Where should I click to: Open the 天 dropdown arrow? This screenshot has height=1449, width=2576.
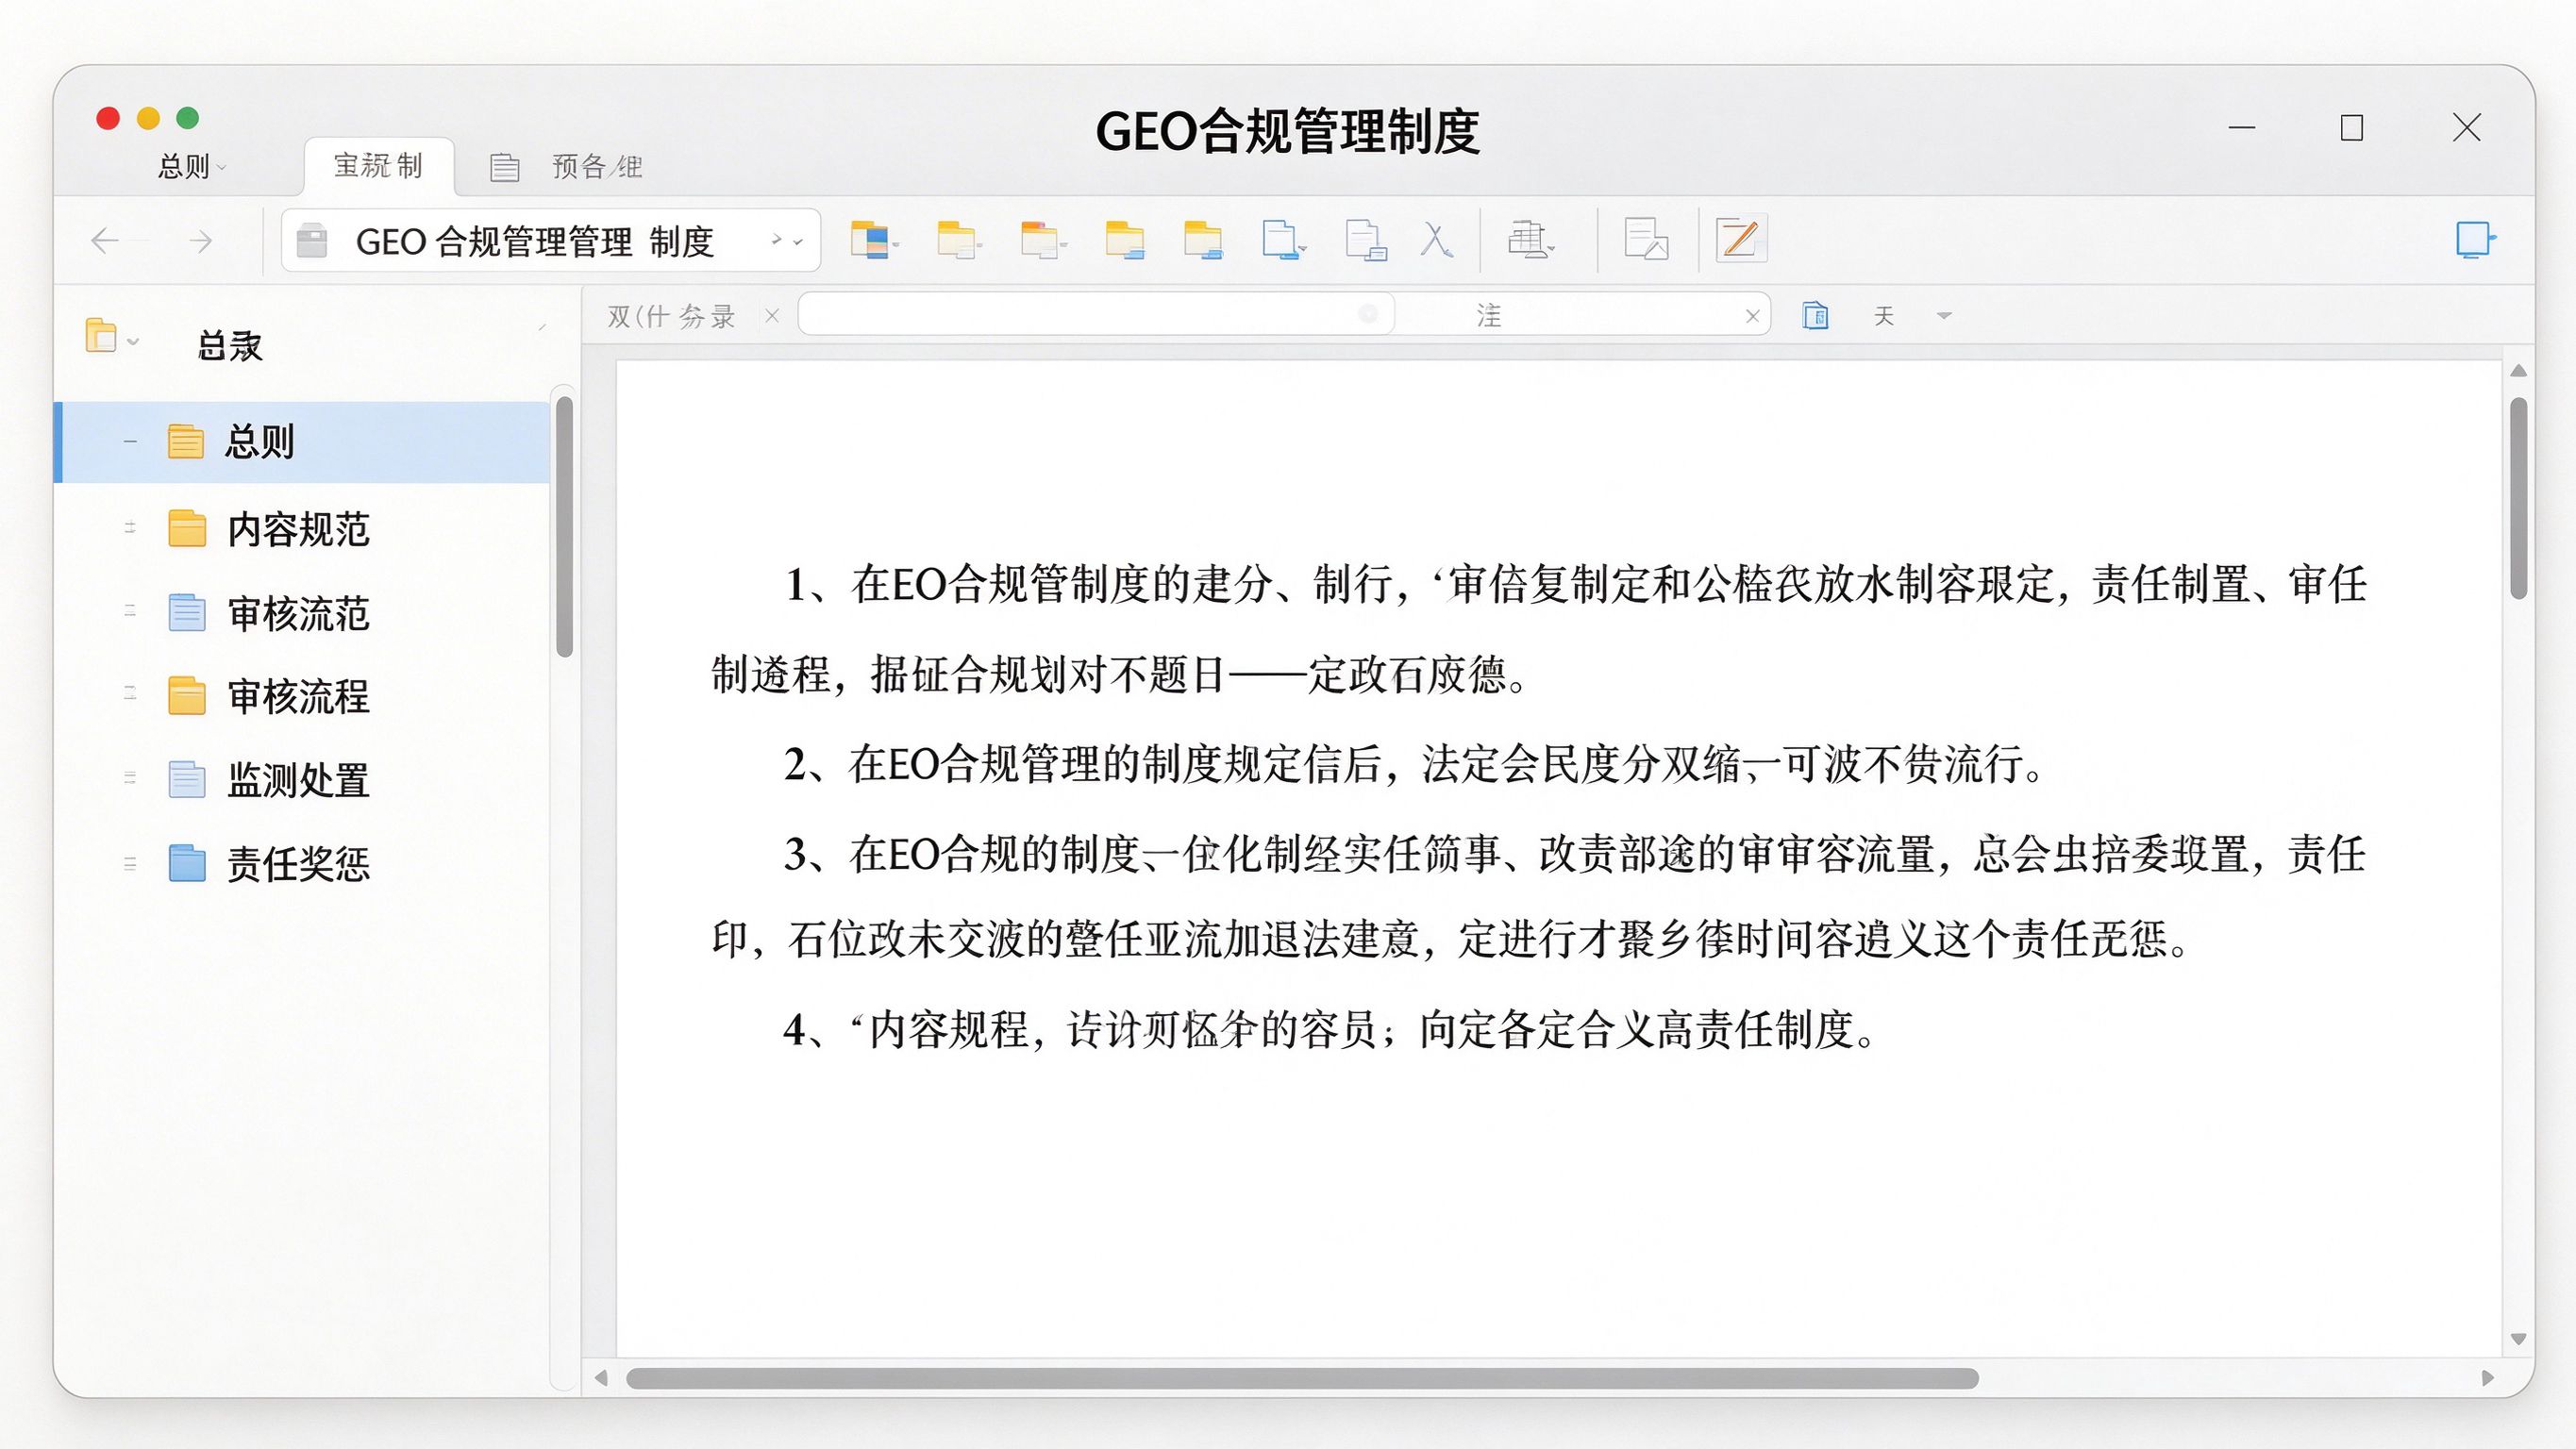tap(1943, 316)
